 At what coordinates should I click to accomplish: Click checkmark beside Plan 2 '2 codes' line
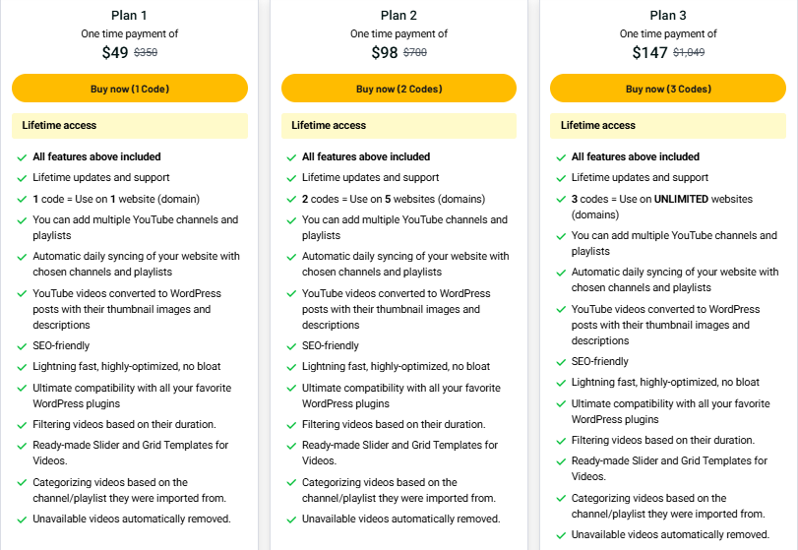pos(291,200)
